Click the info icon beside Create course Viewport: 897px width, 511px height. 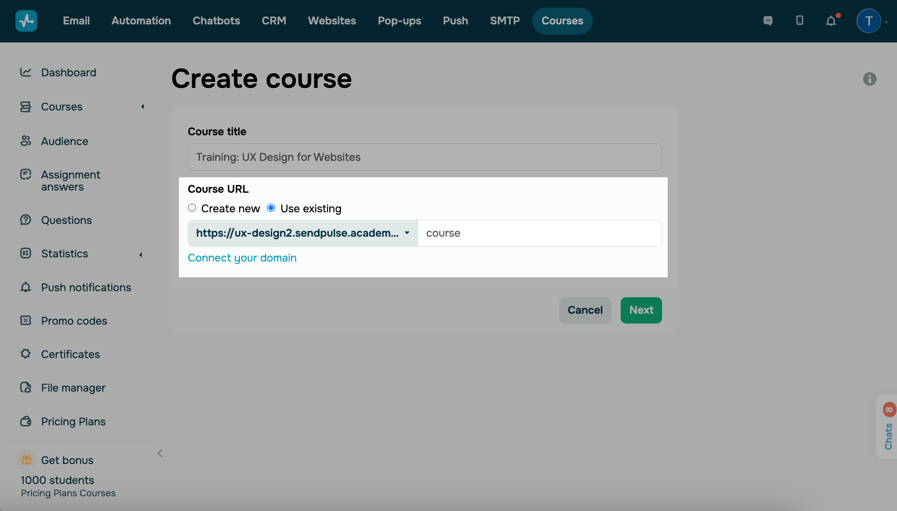tap(869, 79)
